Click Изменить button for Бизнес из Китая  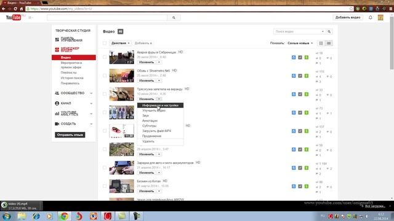point(147,191)
